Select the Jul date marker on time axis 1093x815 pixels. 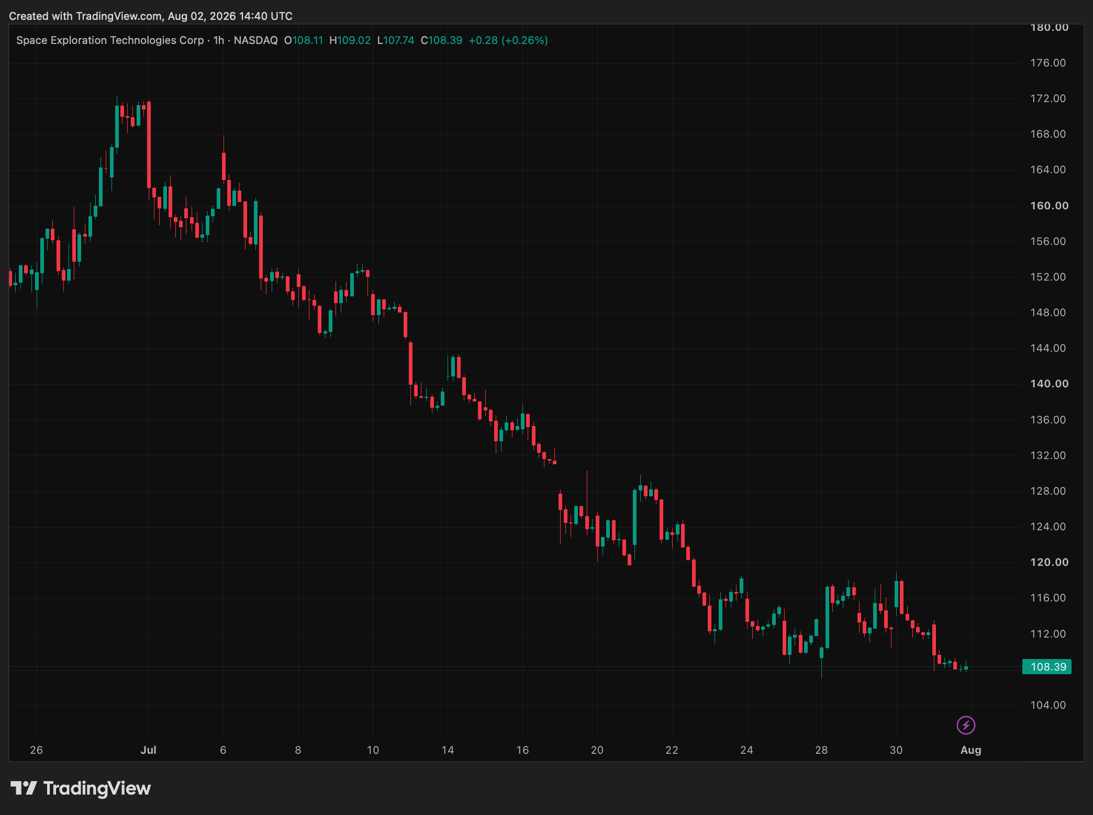[x=149, y=750]
